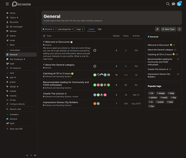The image size is (186, 158).
Task: Open Welcome to Discourse topic
Action: click(x=57, y=42)
